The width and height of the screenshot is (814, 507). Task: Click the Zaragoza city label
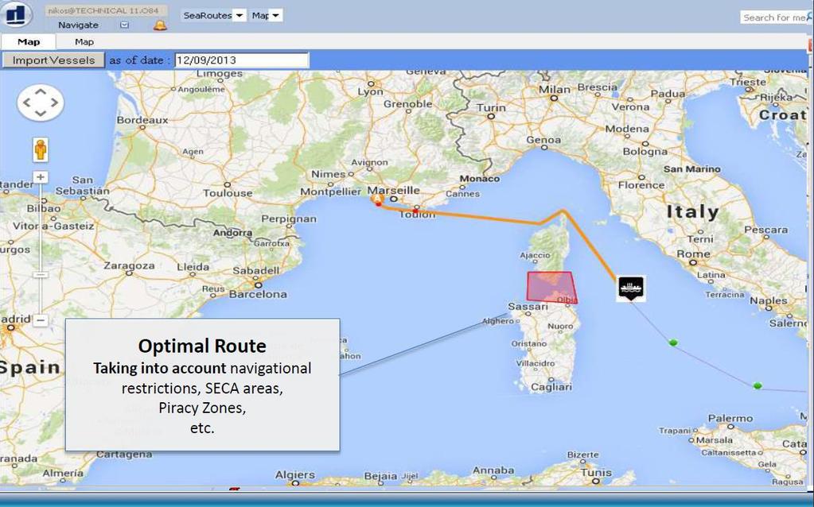[129, 265]
